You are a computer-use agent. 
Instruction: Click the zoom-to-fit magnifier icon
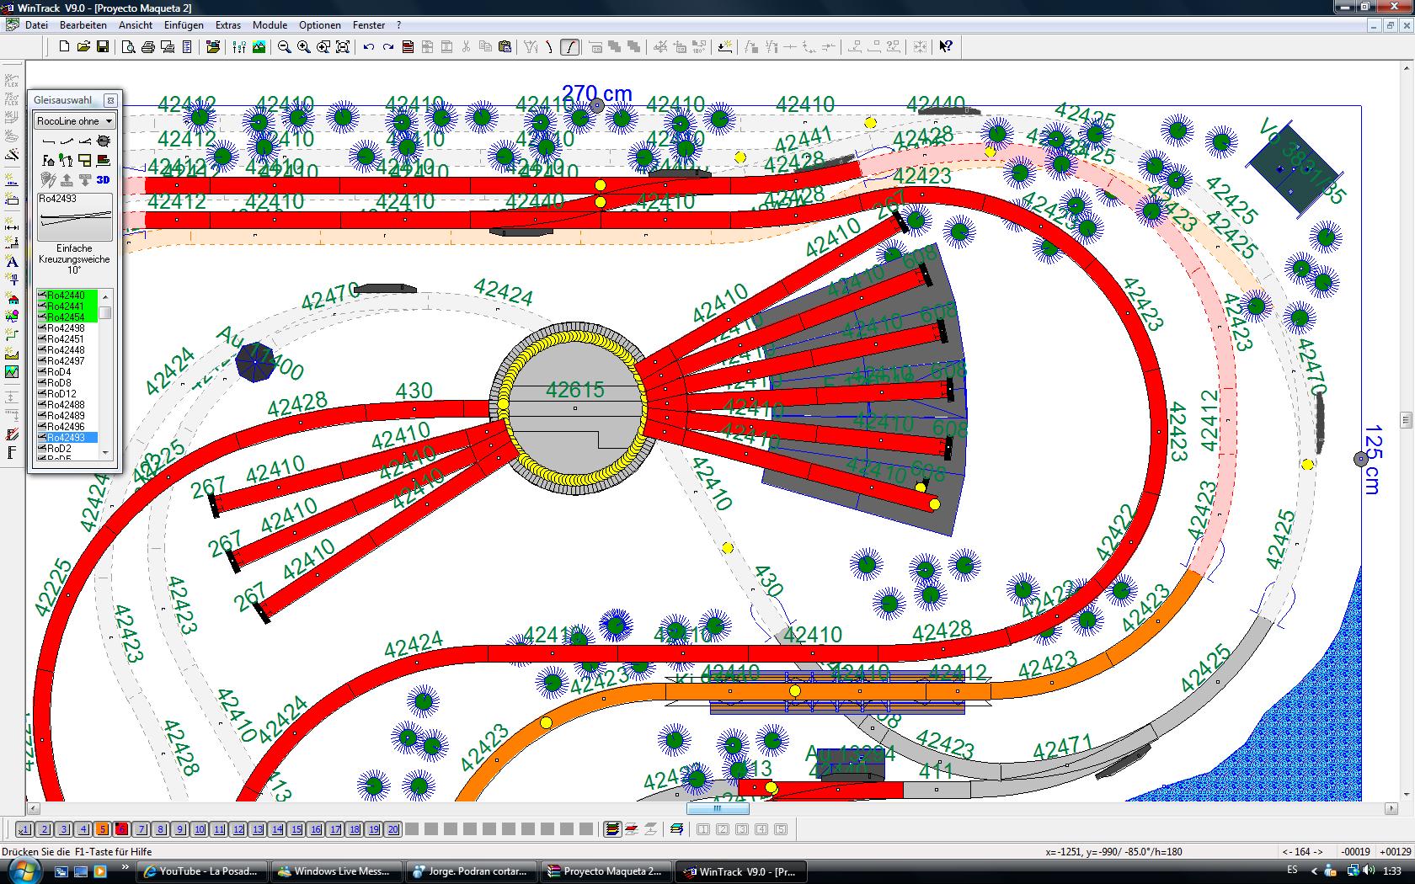(x=343, y=47)
